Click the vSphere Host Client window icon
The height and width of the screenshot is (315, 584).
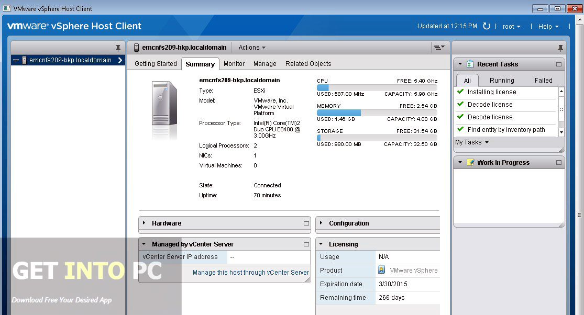(x=7, y=8)
